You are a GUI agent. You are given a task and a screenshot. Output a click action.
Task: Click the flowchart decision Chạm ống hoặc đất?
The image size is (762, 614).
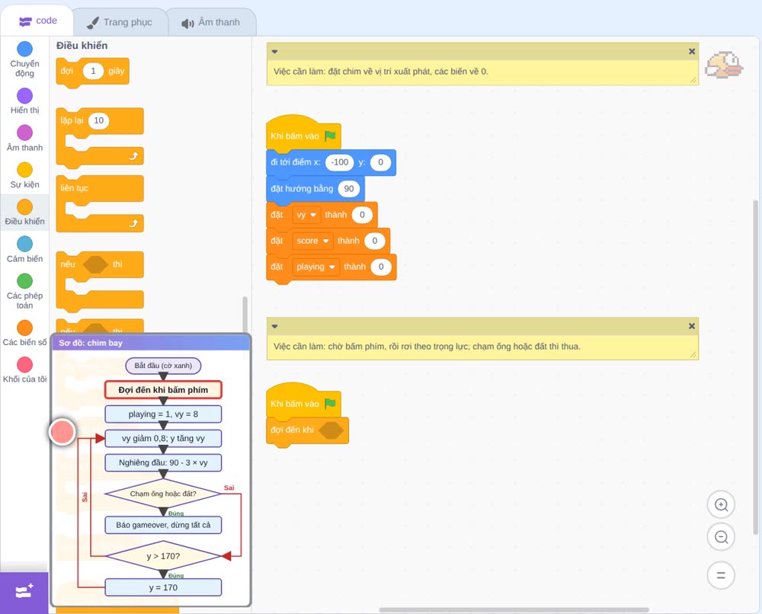(163, 494)
